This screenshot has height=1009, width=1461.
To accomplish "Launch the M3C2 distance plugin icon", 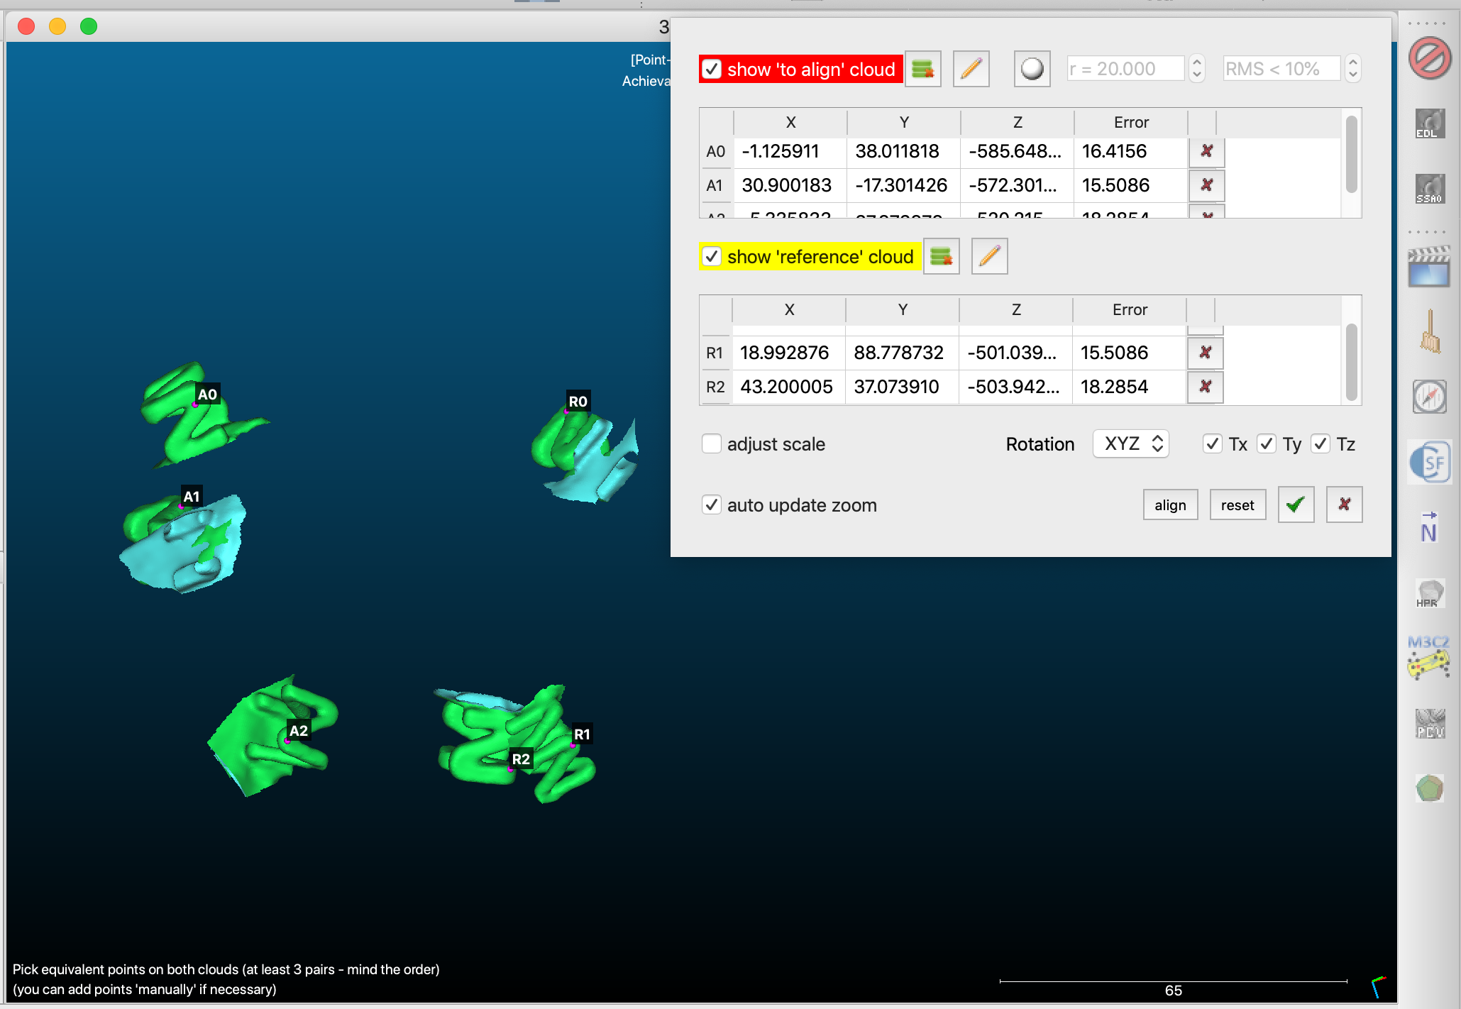I will coord(1430,658).
